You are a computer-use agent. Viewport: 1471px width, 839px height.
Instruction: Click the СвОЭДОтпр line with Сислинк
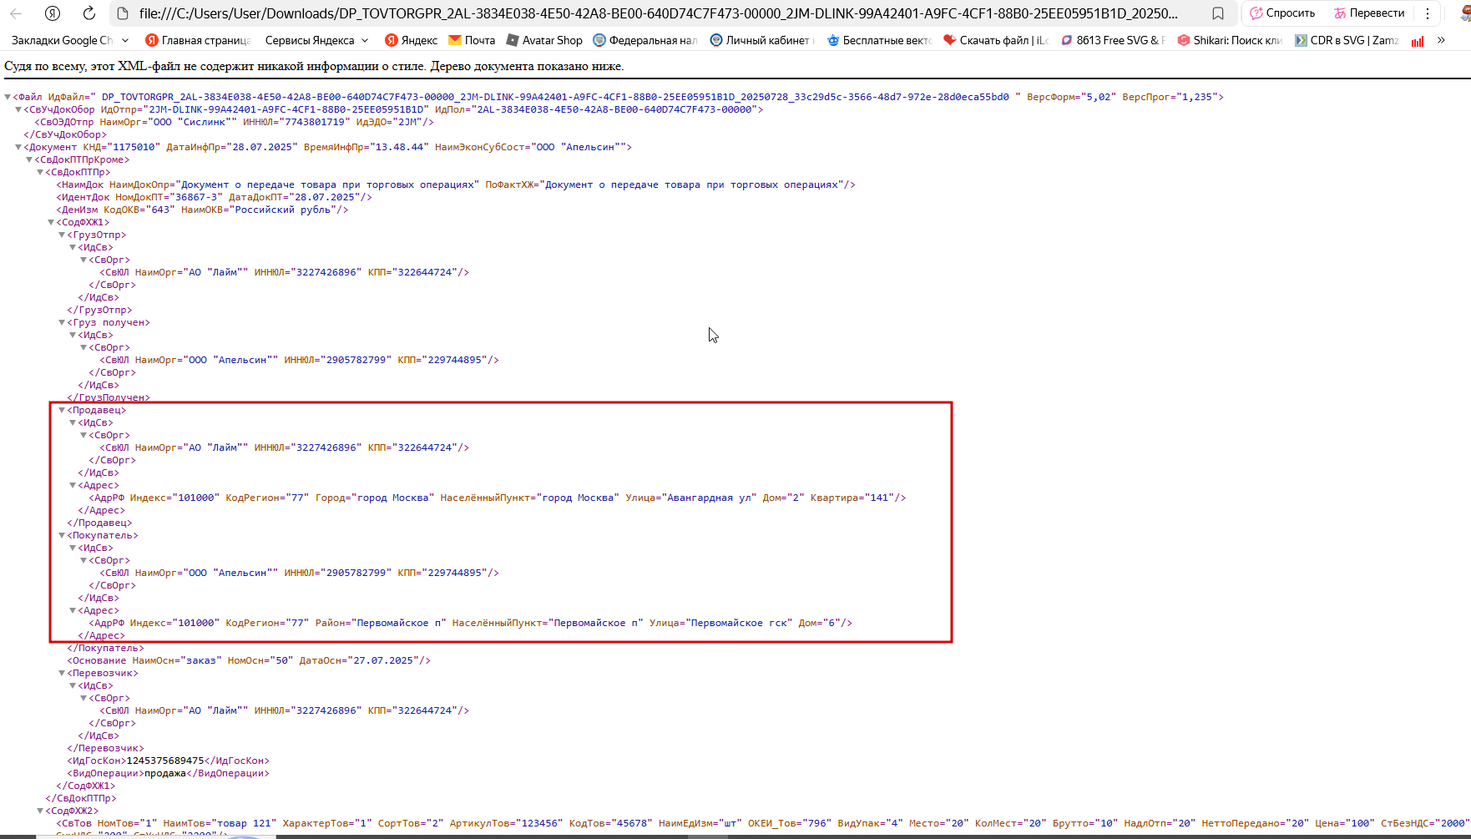click(x=234, y=122)
